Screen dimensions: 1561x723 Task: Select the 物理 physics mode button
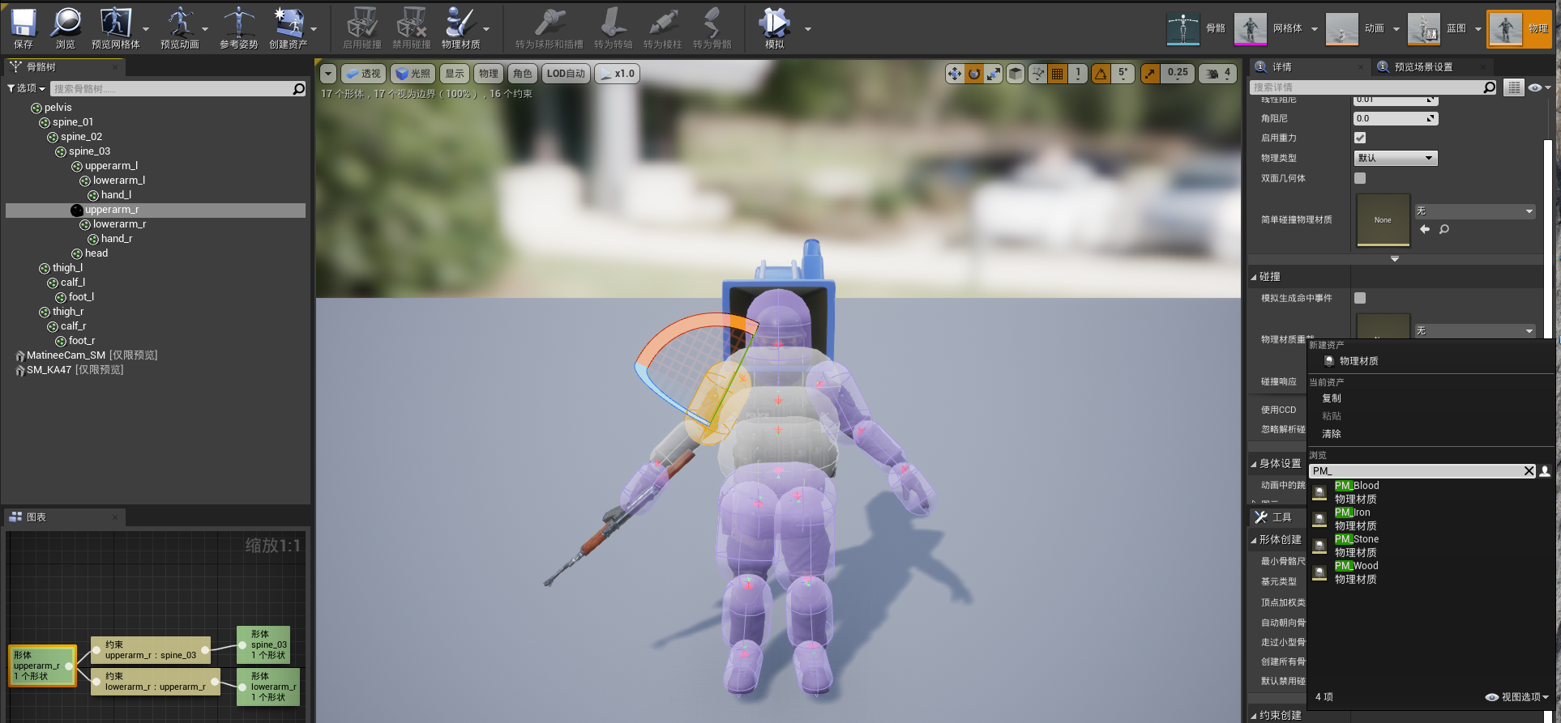pyautogui.click(x=1519, y=28)
